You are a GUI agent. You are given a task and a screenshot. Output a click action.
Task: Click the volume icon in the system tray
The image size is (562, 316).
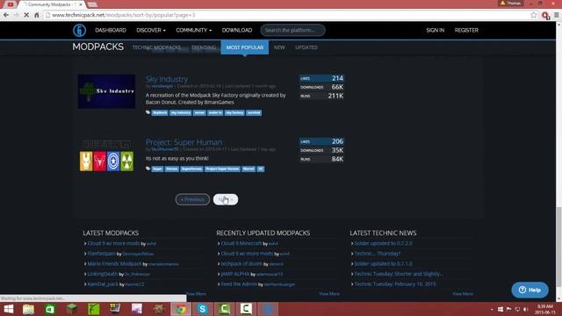(x=525, y=309)
